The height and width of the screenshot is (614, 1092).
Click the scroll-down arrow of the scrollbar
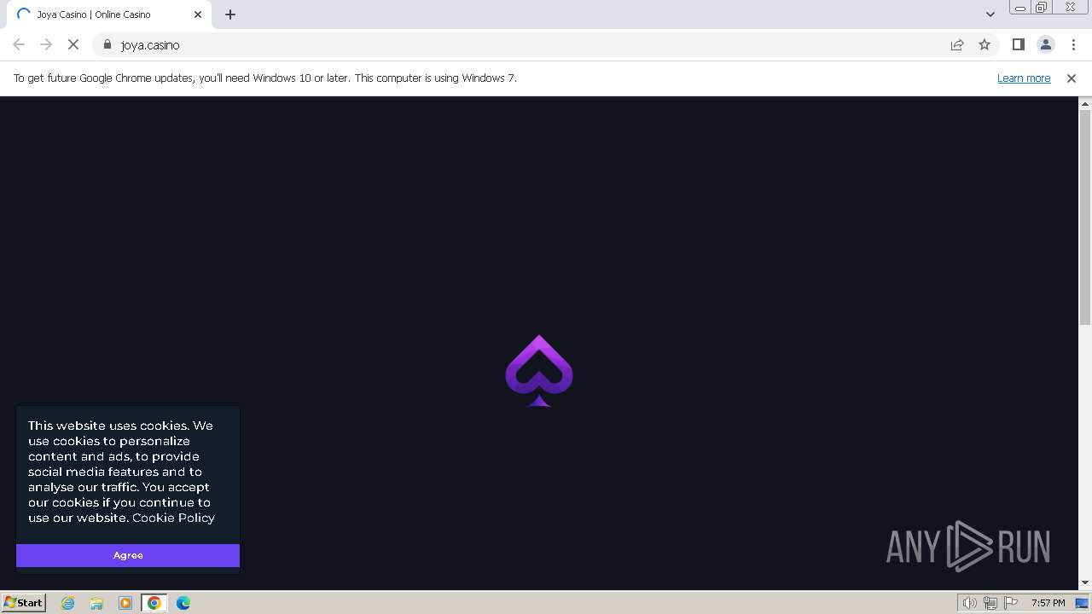pyautogui.click(x=1085, y=582)
